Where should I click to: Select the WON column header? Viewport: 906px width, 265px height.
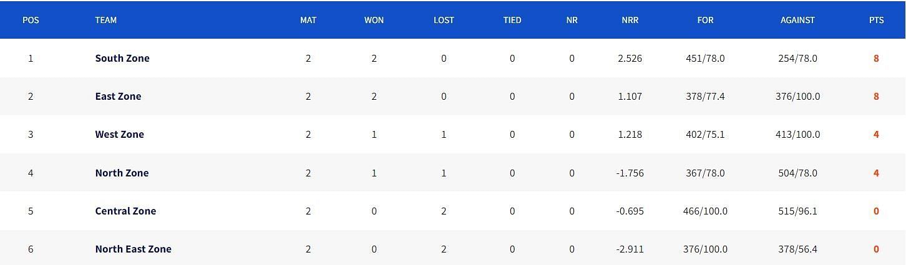coord(374,20)
